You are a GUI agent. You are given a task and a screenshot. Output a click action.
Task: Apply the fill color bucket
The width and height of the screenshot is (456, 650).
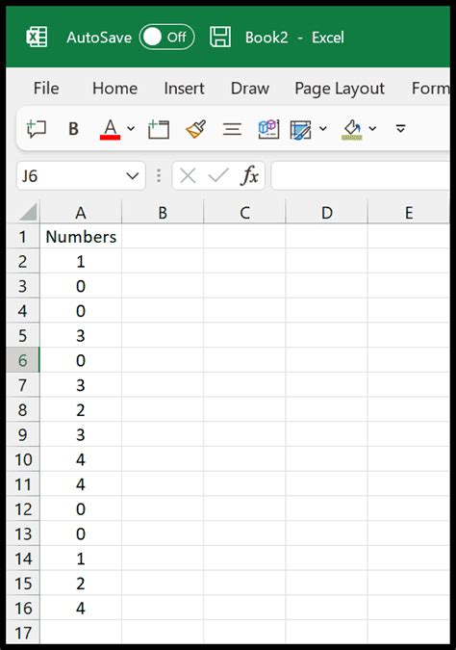coord(352,129)
